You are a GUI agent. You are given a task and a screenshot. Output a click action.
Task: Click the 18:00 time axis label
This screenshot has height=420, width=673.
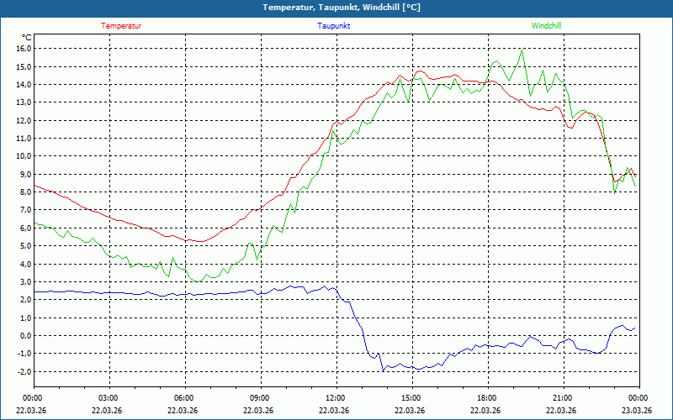click(486, 398)
